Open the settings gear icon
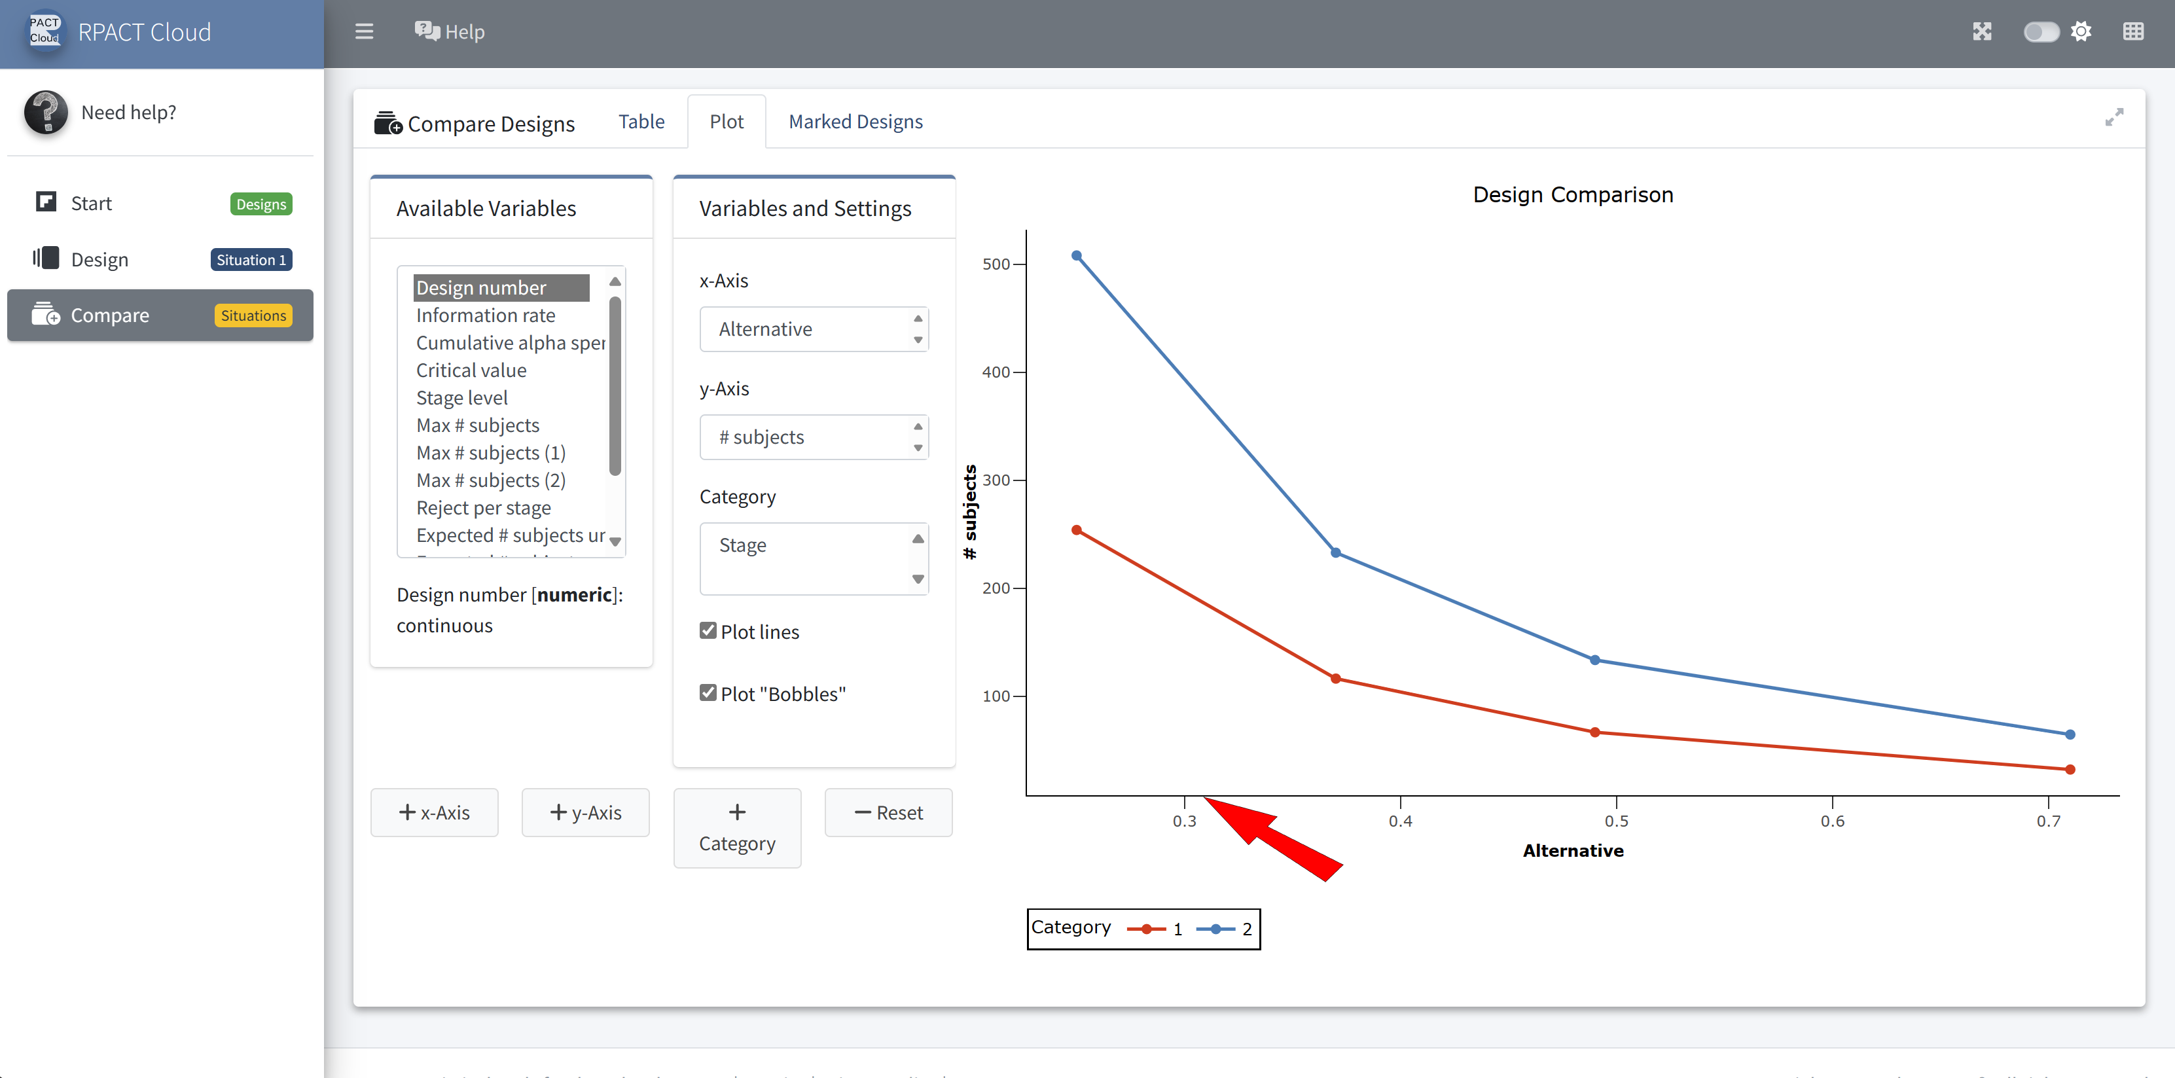Image resolution: width=2175 pixels, height=1078 pixels. [2081, 32]
